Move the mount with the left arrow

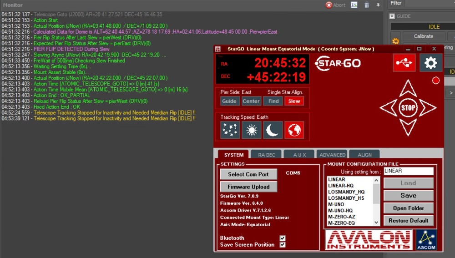click(x=388, y=108)
